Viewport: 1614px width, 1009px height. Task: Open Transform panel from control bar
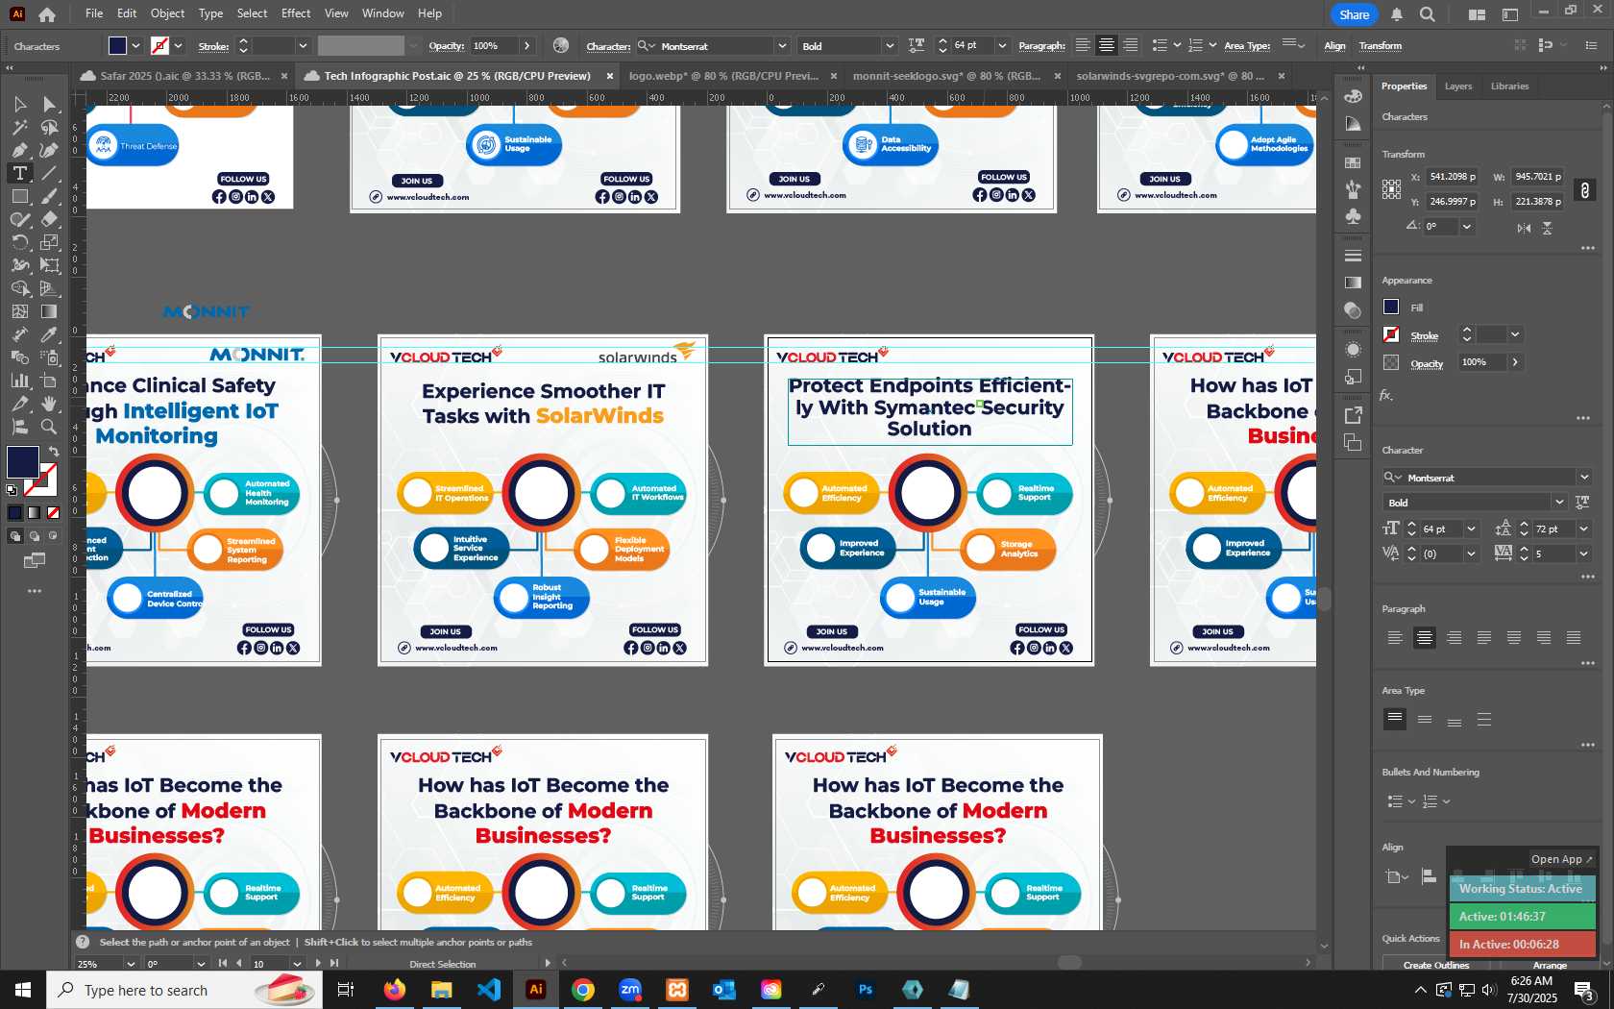click(1380, 46)
